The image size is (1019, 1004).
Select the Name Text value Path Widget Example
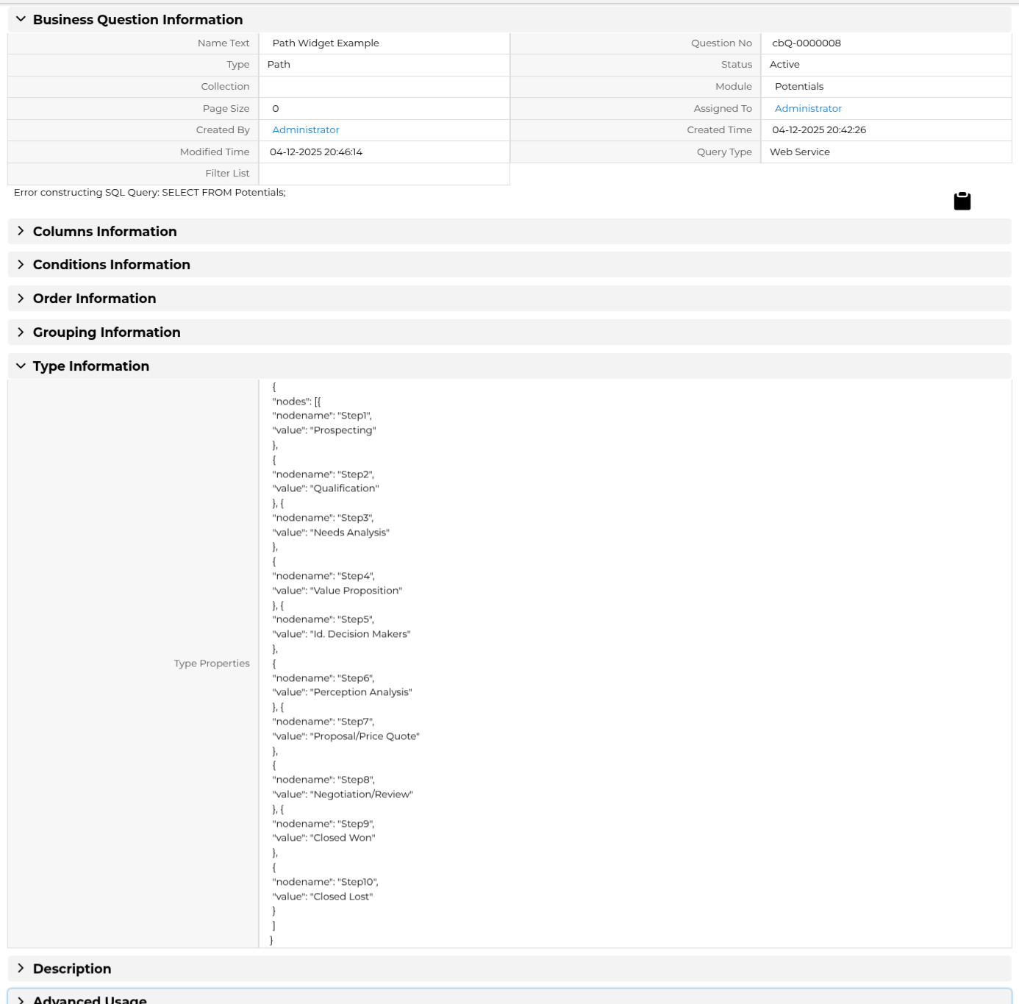326,43
